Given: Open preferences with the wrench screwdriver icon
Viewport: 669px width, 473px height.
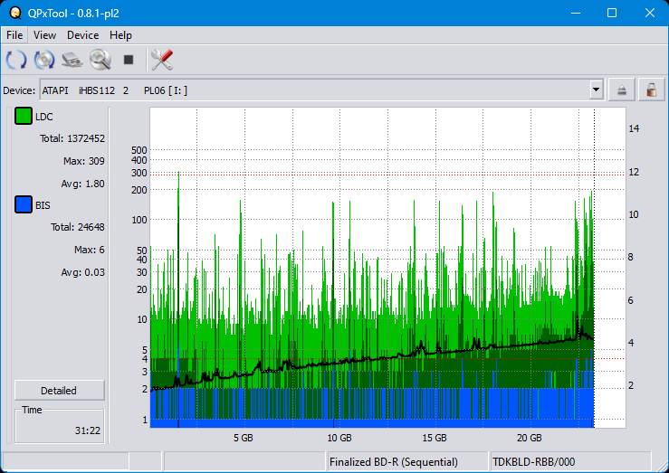Looking at the screenshot, I should click(162, 59).
